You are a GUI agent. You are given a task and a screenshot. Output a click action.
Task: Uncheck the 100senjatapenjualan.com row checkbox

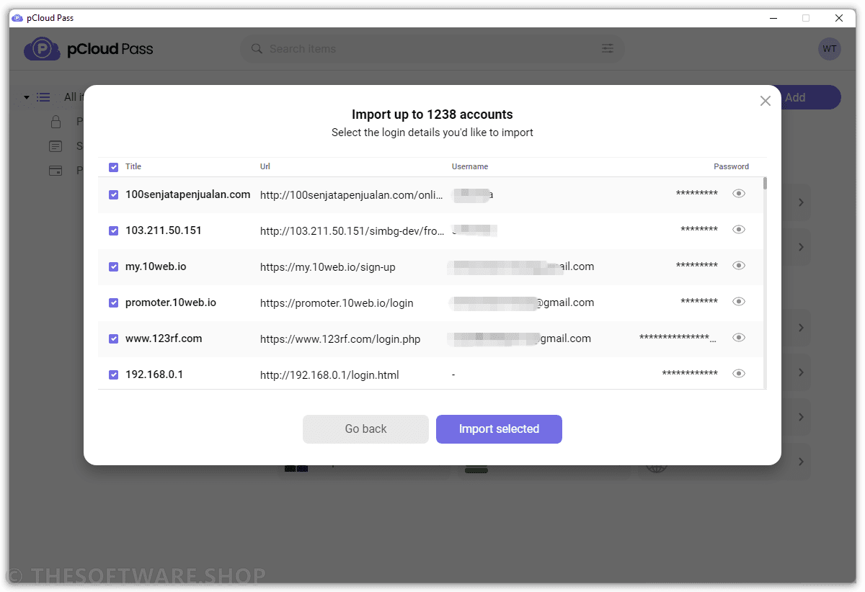point(113,194)
